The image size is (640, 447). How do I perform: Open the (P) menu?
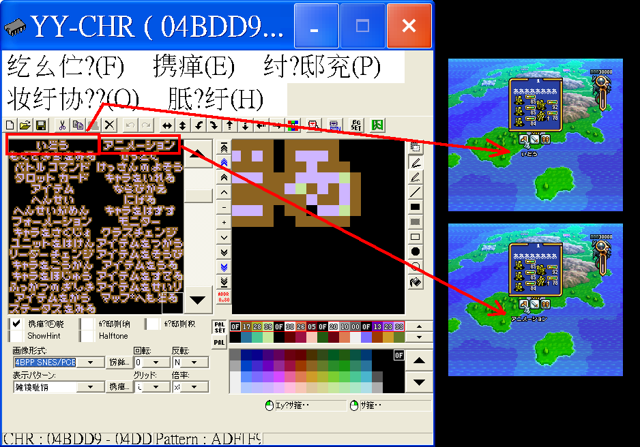tap(322, 66)
